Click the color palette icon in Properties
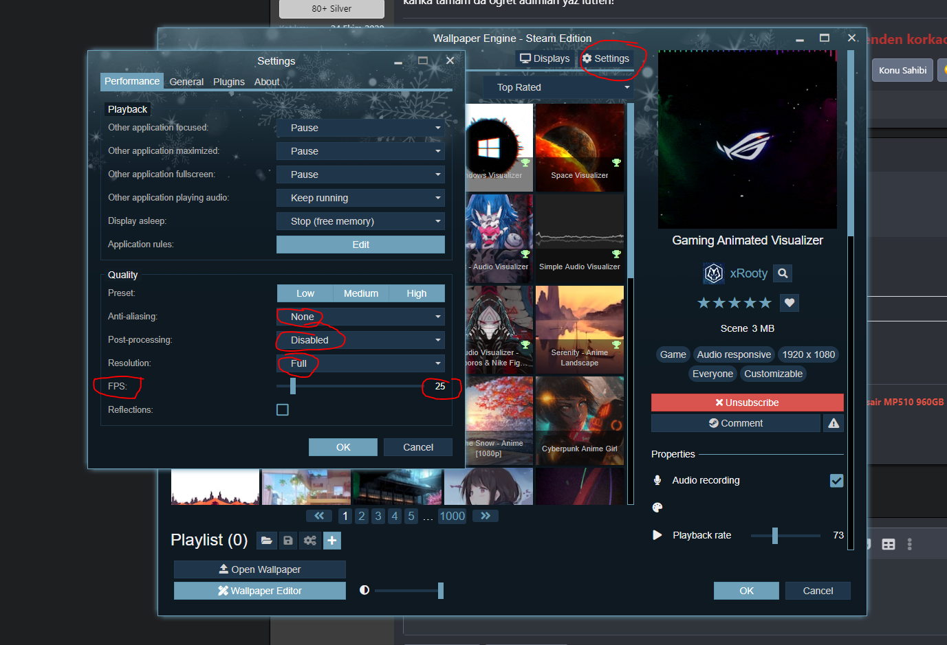 [657, 508]
